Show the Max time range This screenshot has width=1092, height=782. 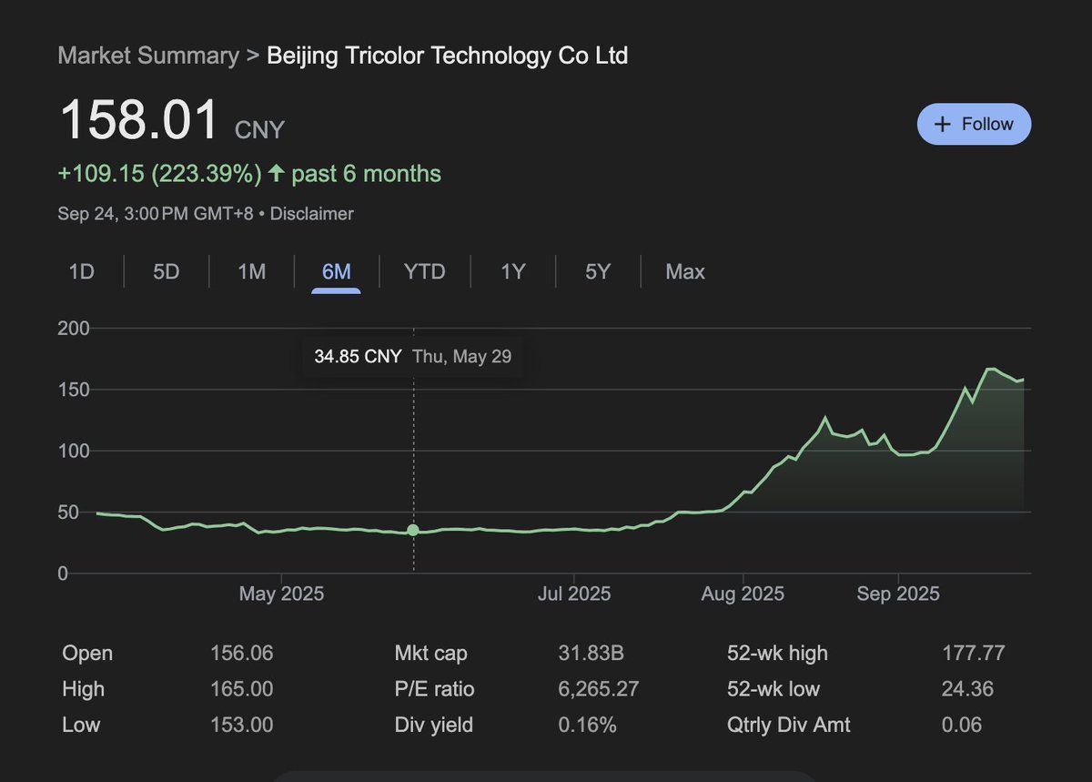[x=685, y=271]
